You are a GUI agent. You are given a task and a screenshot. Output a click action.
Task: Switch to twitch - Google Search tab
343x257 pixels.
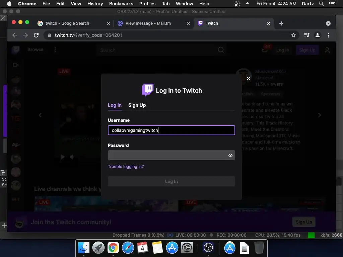tap(67, 23)
